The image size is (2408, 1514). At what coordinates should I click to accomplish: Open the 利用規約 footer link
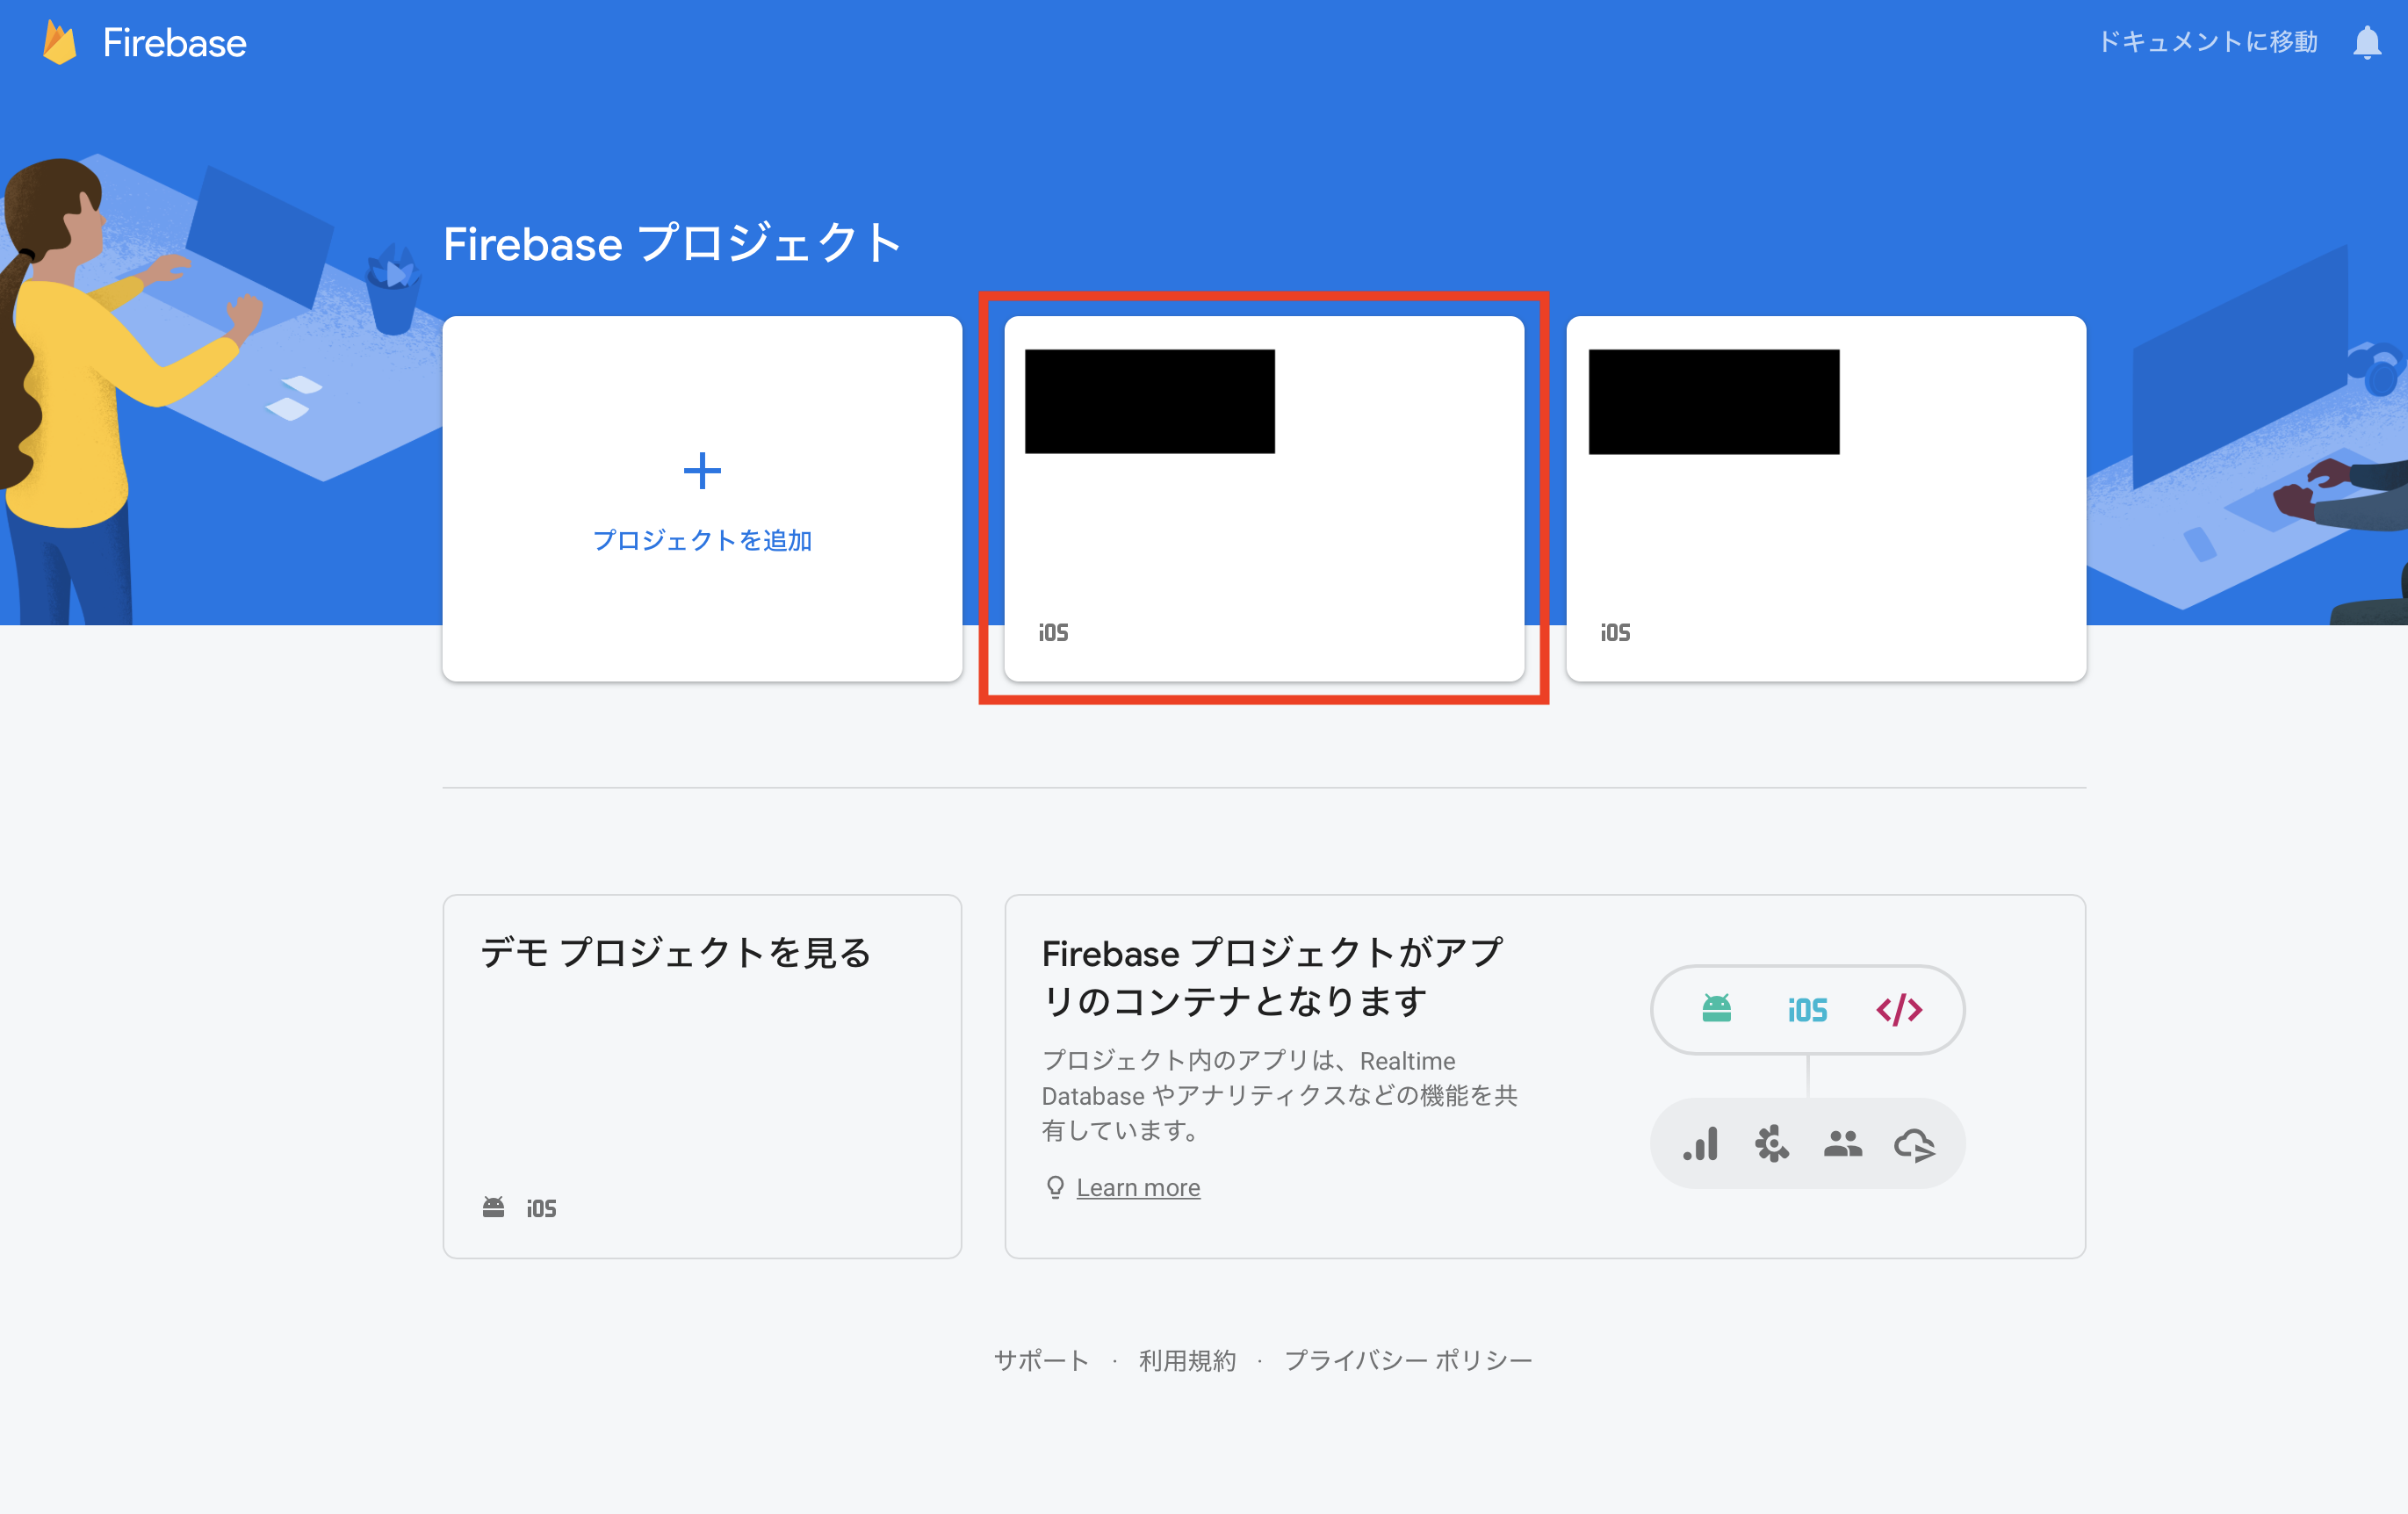coord(1187,1360)
